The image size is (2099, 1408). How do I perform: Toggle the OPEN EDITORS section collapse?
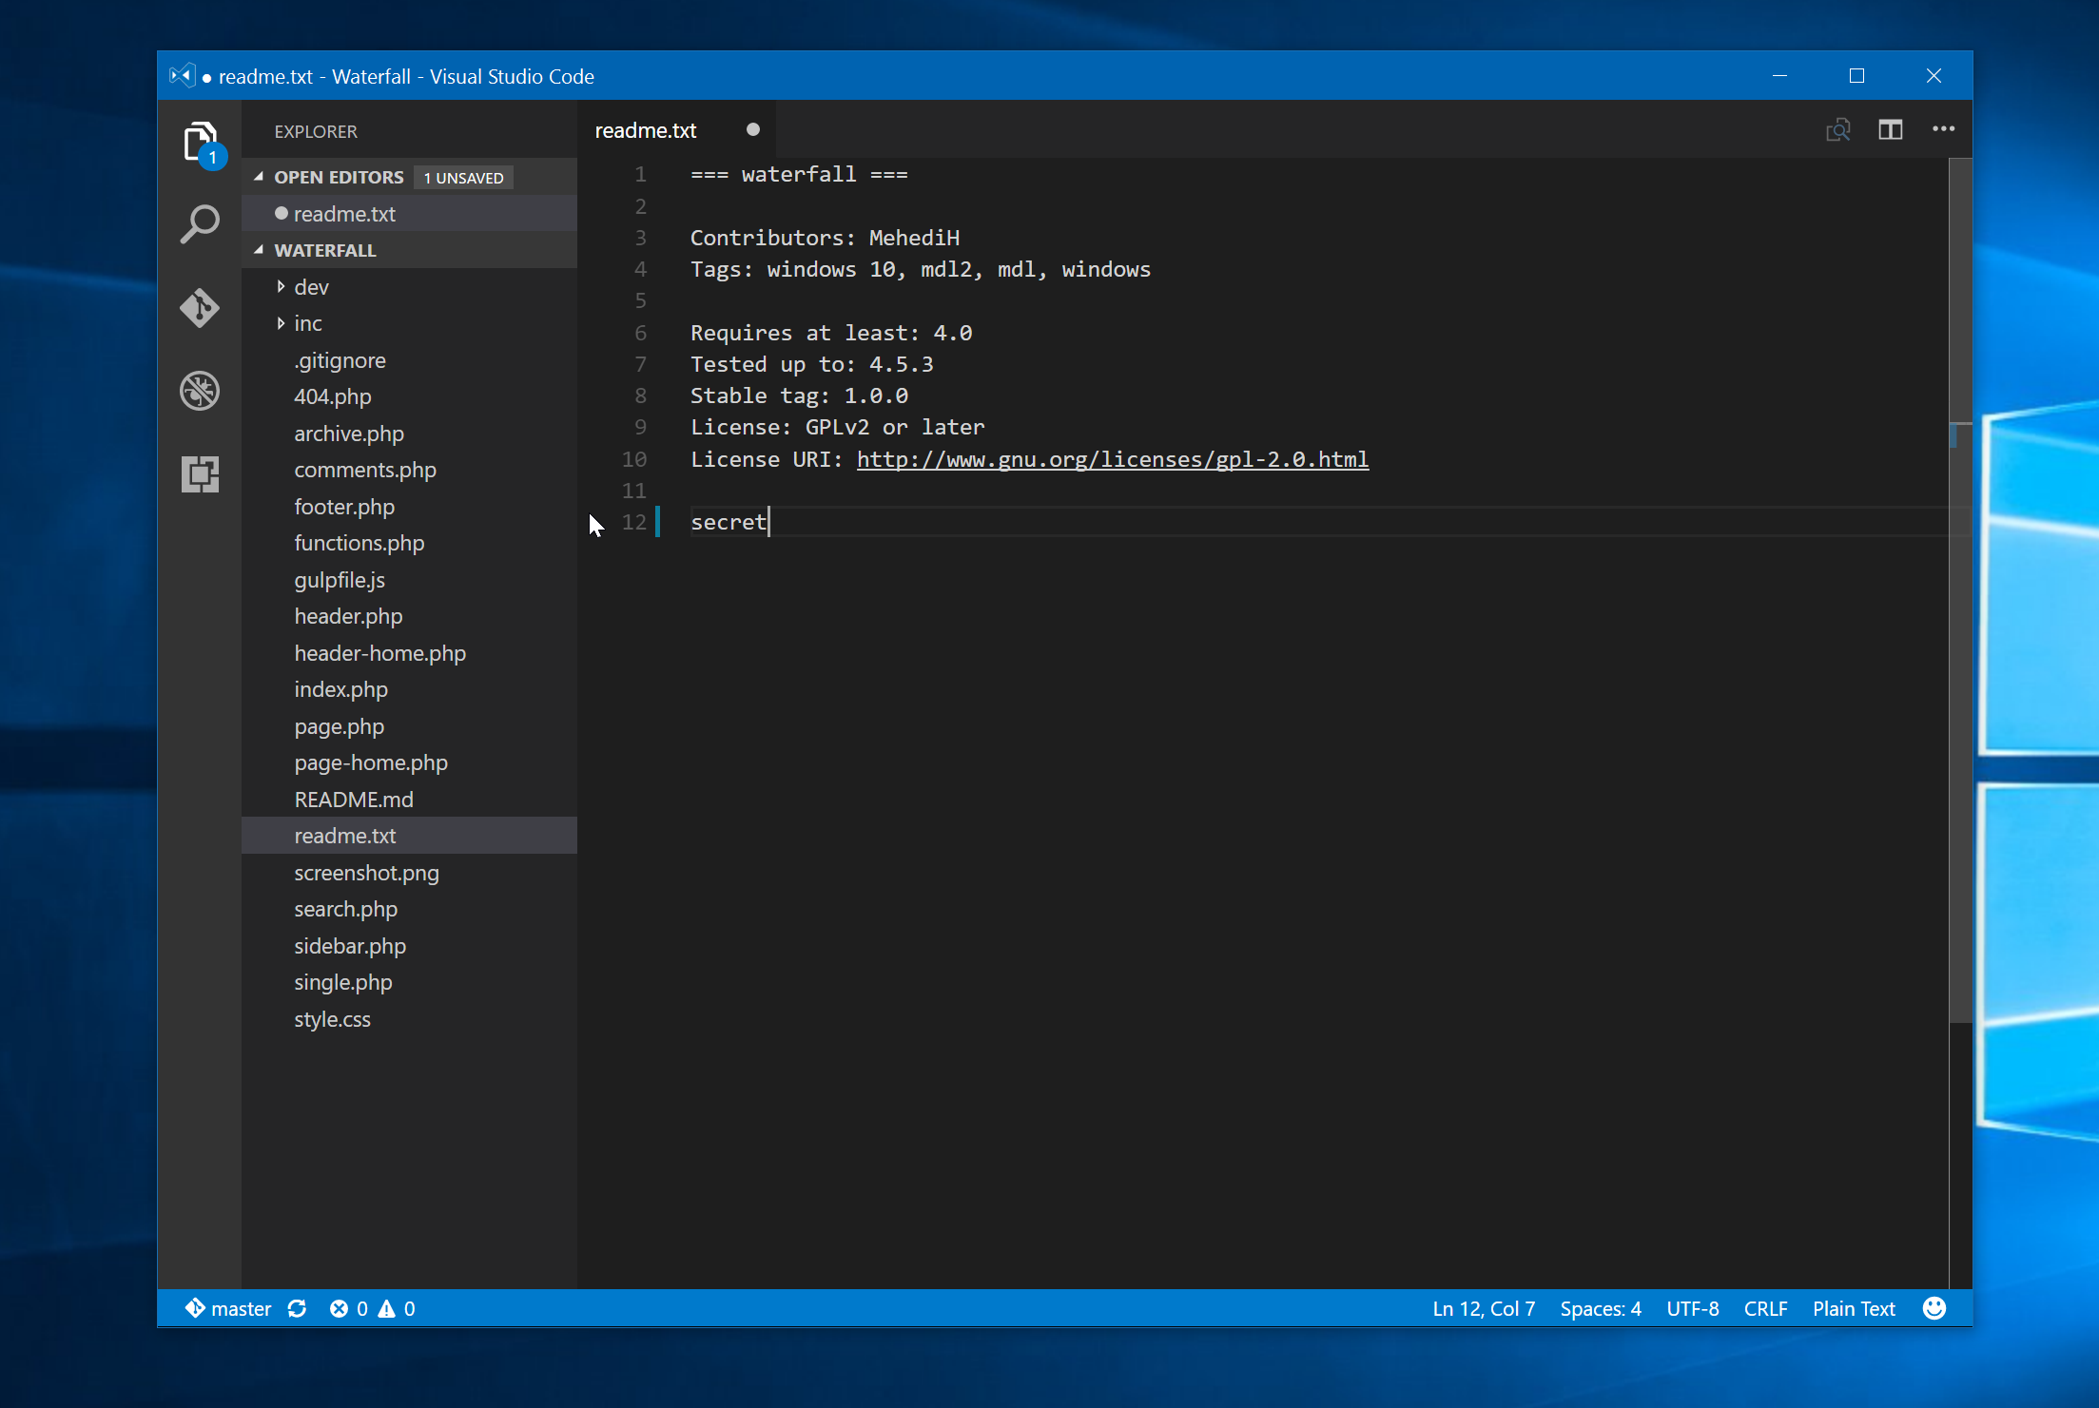[x=260, y=176]
